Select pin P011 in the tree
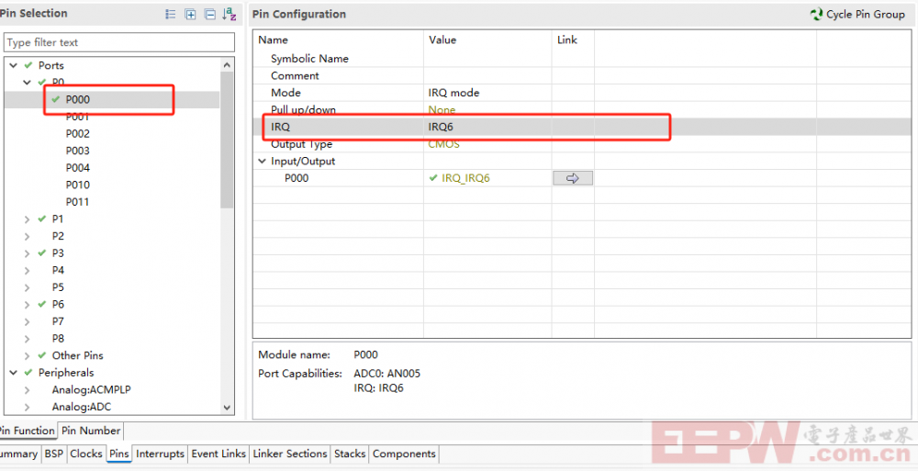This screenshot has height=471, width=918. (77, 201)
